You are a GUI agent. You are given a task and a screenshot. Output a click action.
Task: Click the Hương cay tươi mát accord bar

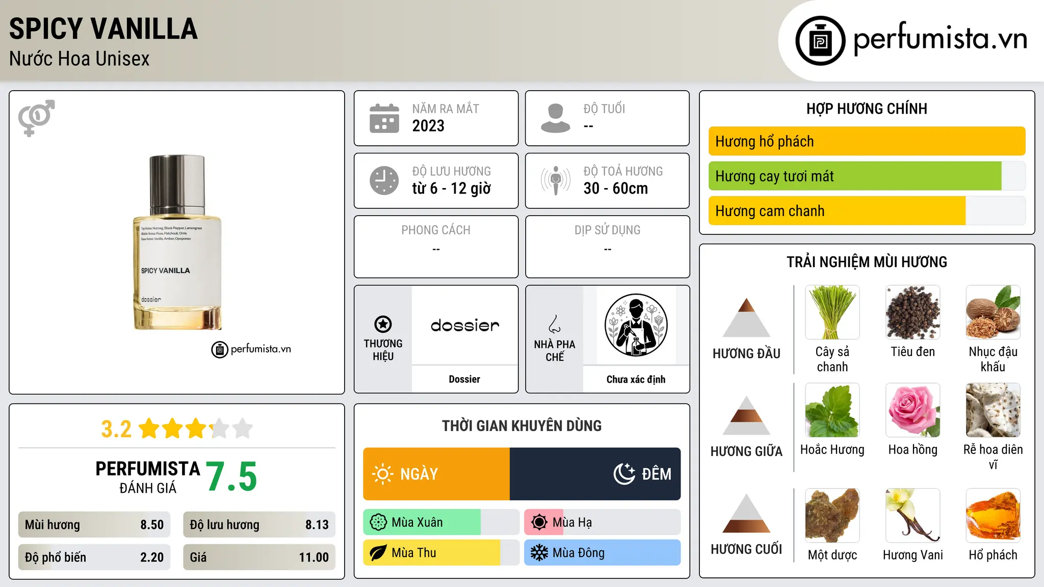867,176
